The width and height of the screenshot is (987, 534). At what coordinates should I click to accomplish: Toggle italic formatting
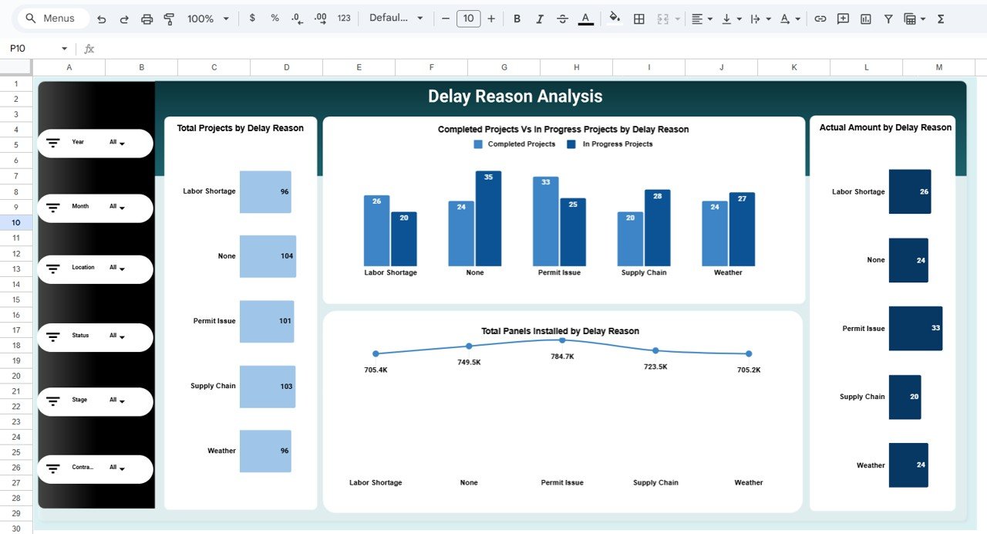pos(539,18)
